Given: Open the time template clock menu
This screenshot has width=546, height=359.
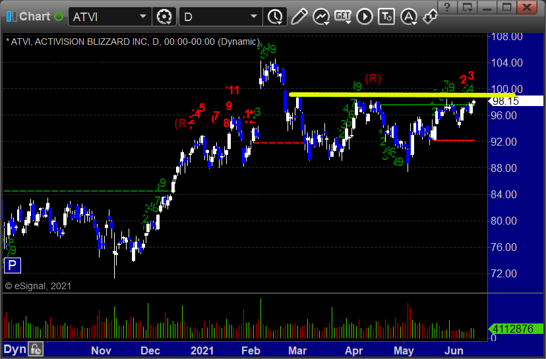Looking at the screenshot, I should (275, 16).
